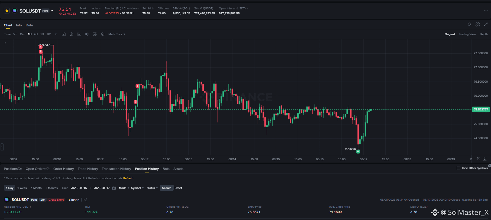Share the closed SOLUSDT position
Screen dimensions: 491x220
(x=85, y=200)
